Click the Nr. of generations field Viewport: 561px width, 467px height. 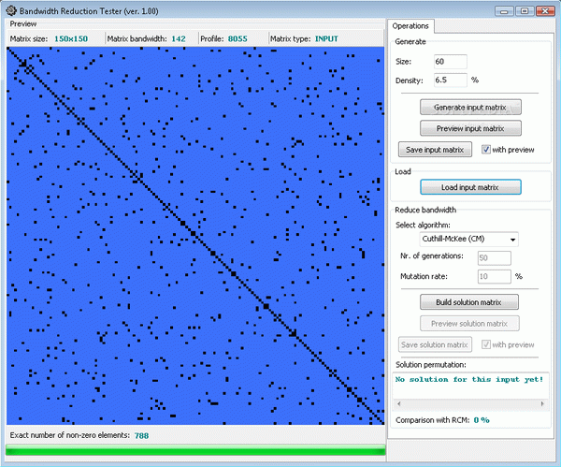495,258
